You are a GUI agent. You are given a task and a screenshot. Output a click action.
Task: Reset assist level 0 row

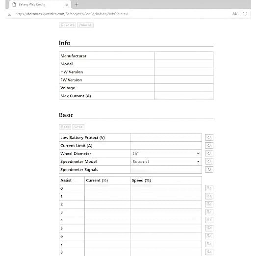[x=209, y=188]
